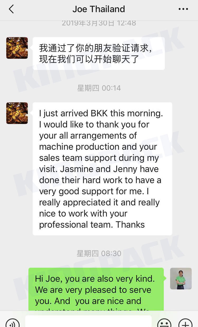View the green-shirt sender profile avatar
This screenshot has height=327, width=198.
click(181, 279)
